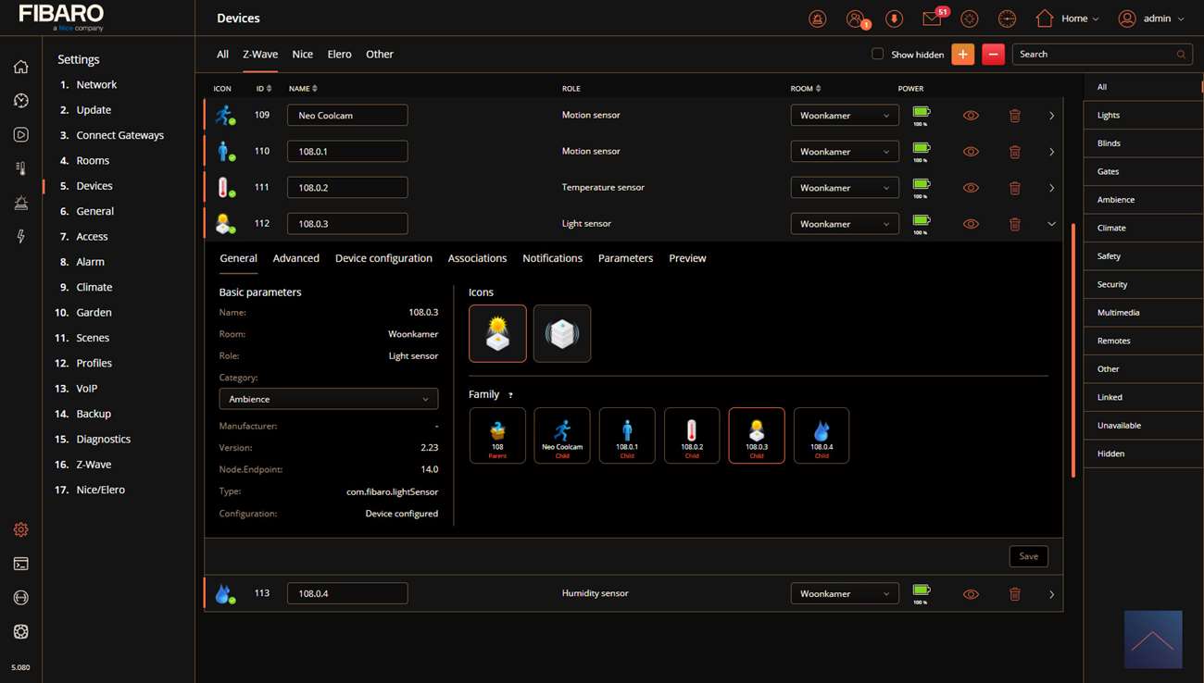Open the lightning energy icon in sidebar
Image resolution: width=1204 pixels, height=683 pixels.
click(20, 237)
